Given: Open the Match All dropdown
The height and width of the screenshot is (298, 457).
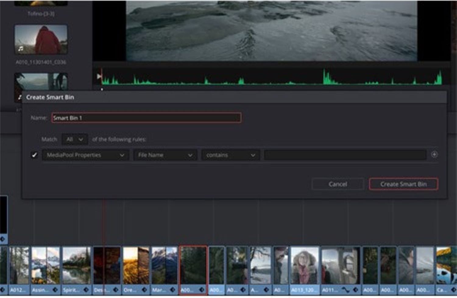Looking at the screenshot, I should [75, 140].
